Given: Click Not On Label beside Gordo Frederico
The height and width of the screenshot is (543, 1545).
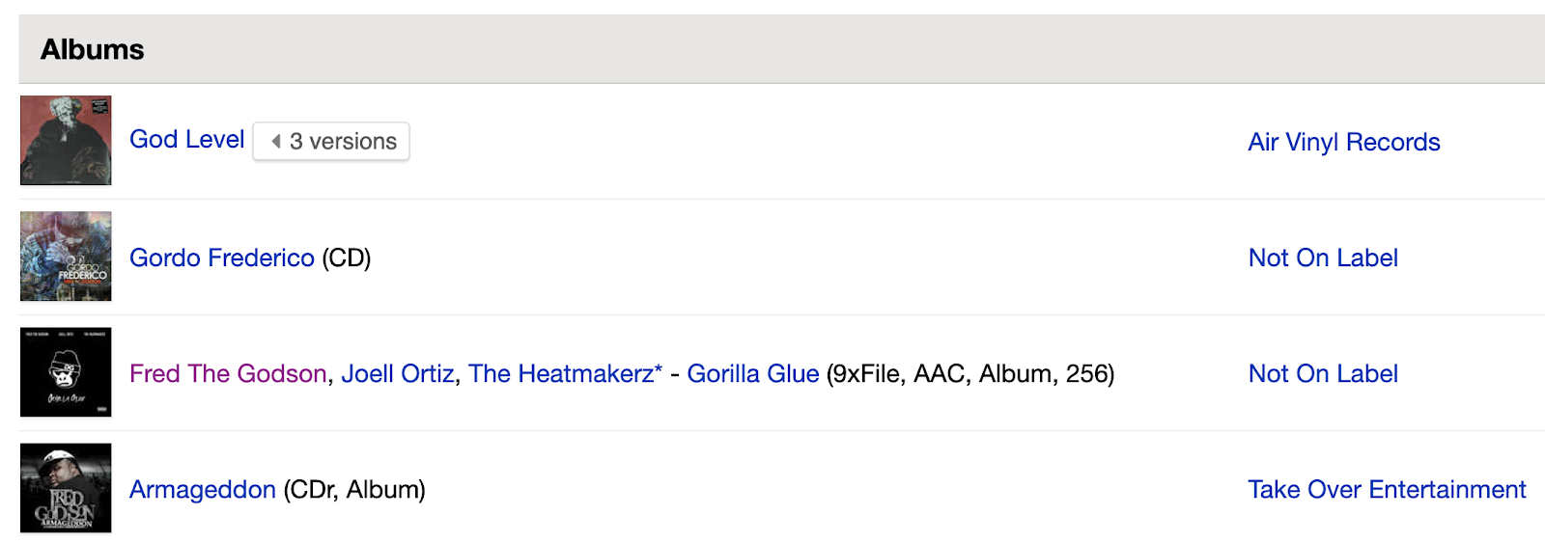Looking at the screenshot, I should coord(1322,258).
